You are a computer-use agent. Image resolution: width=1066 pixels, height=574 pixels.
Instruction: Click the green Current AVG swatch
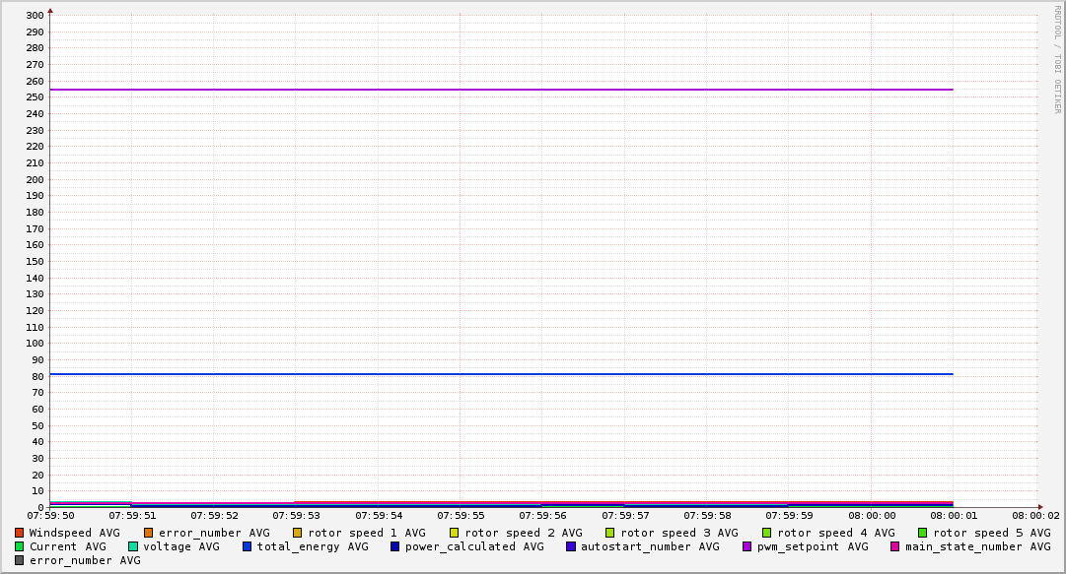tap(20, 546)
